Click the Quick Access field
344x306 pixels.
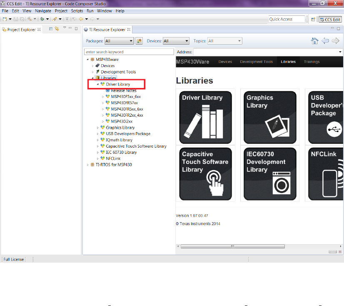(287, 19)
